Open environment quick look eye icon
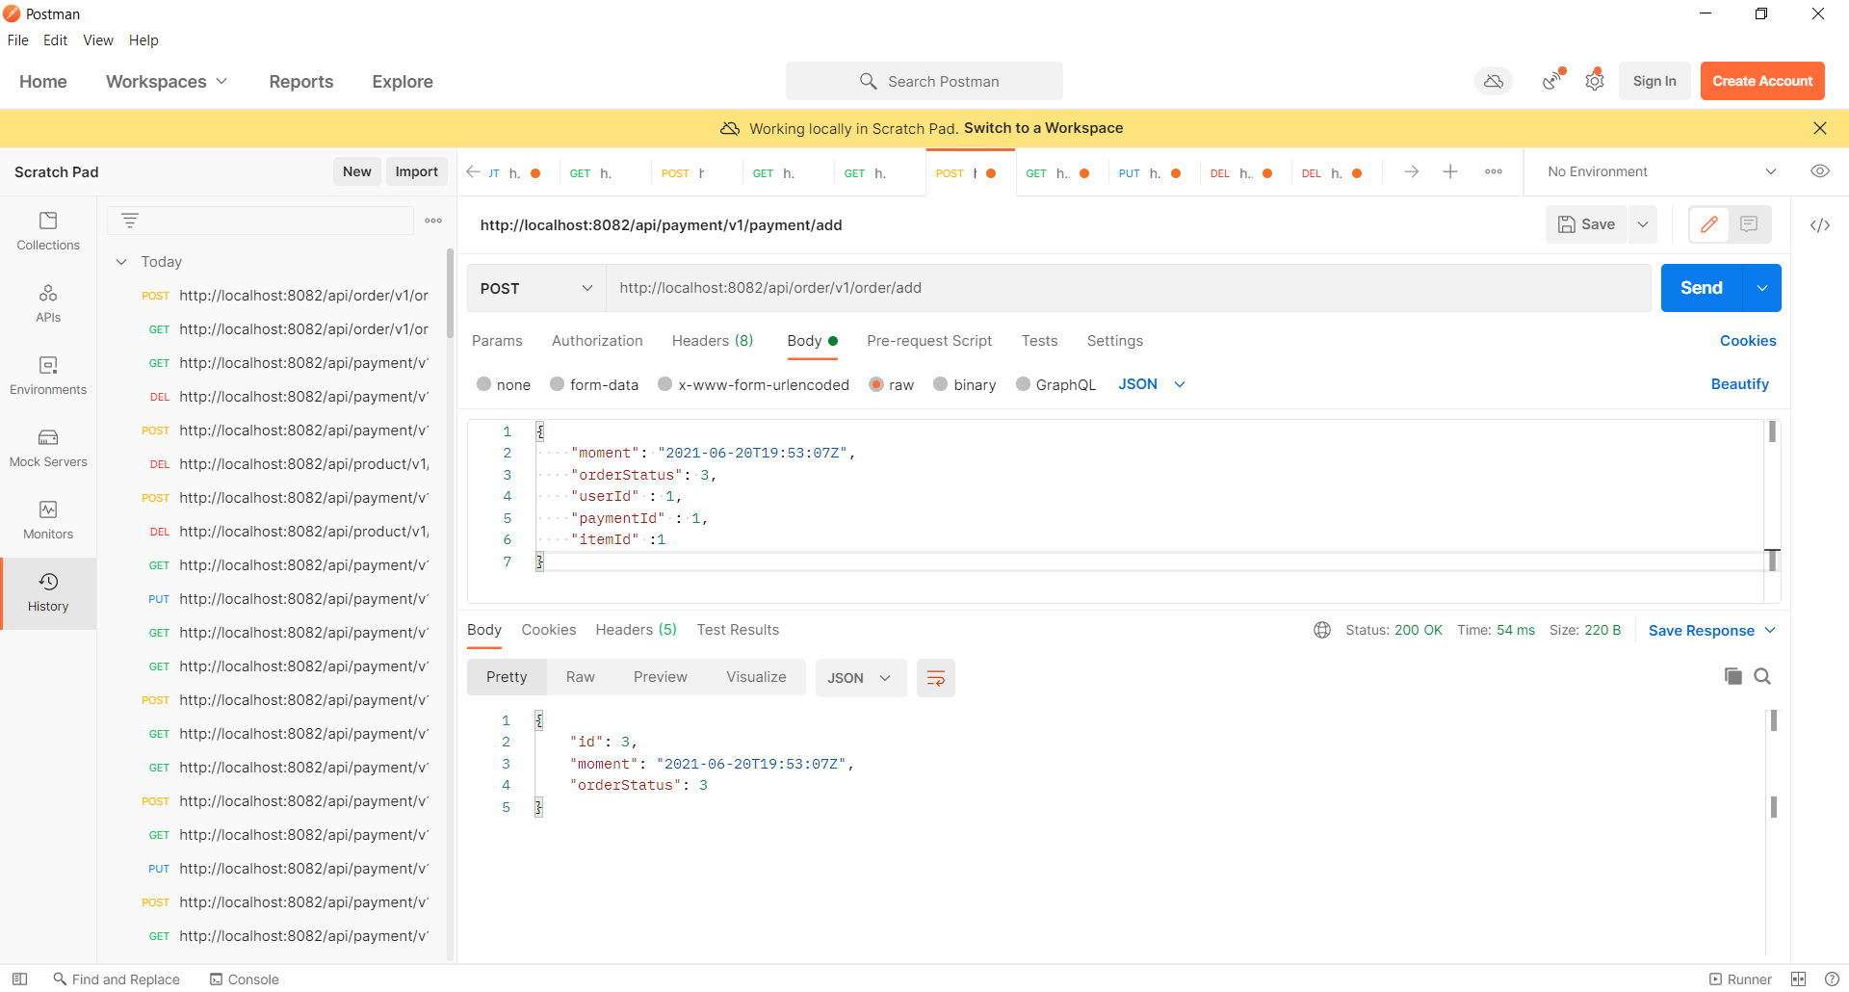This screenshot has height=992, width=1849. click(1820, 171)
